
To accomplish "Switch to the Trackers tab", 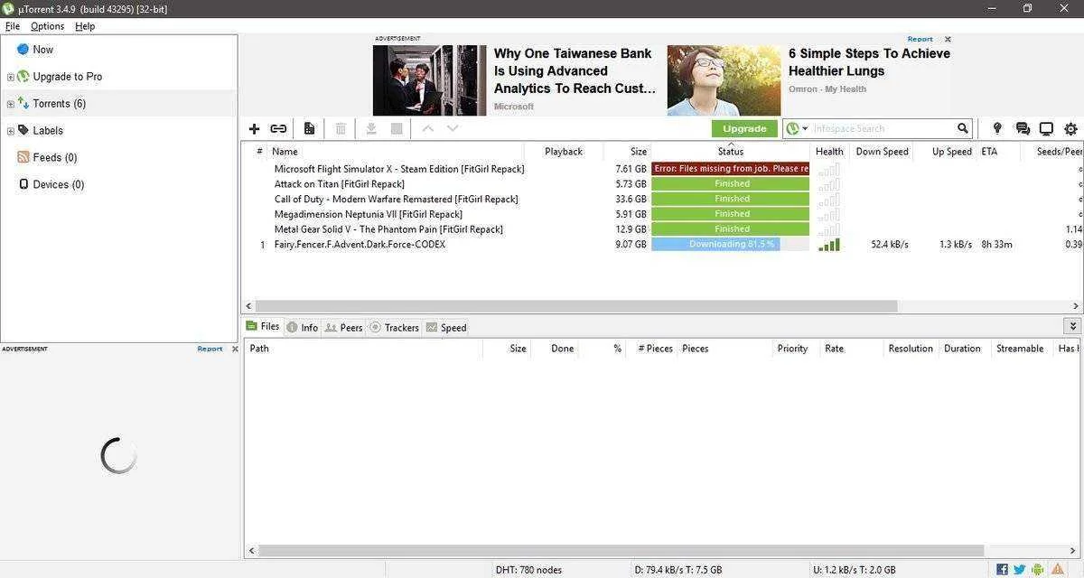I will 395,327.
